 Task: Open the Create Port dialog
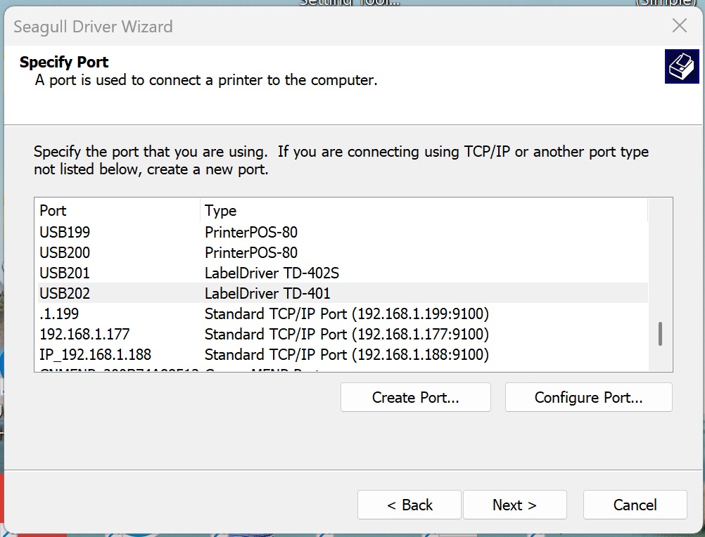pos(415,397)
